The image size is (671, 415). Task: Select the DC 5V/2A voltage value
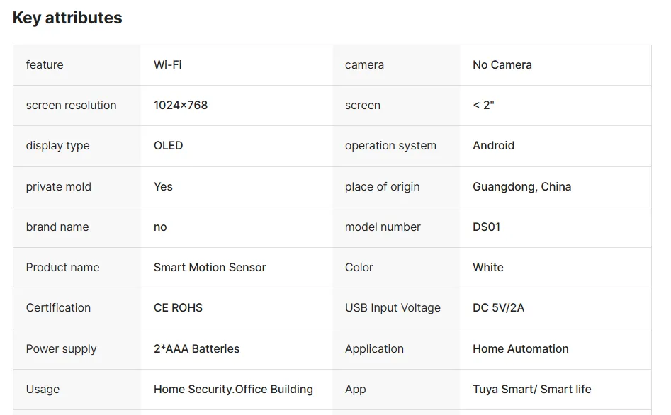498,308
